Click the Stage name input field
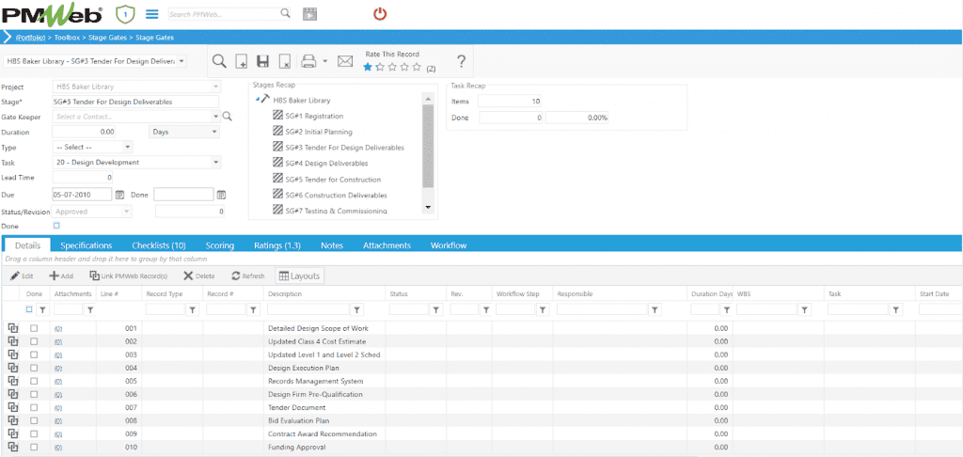 coord(135,102)
